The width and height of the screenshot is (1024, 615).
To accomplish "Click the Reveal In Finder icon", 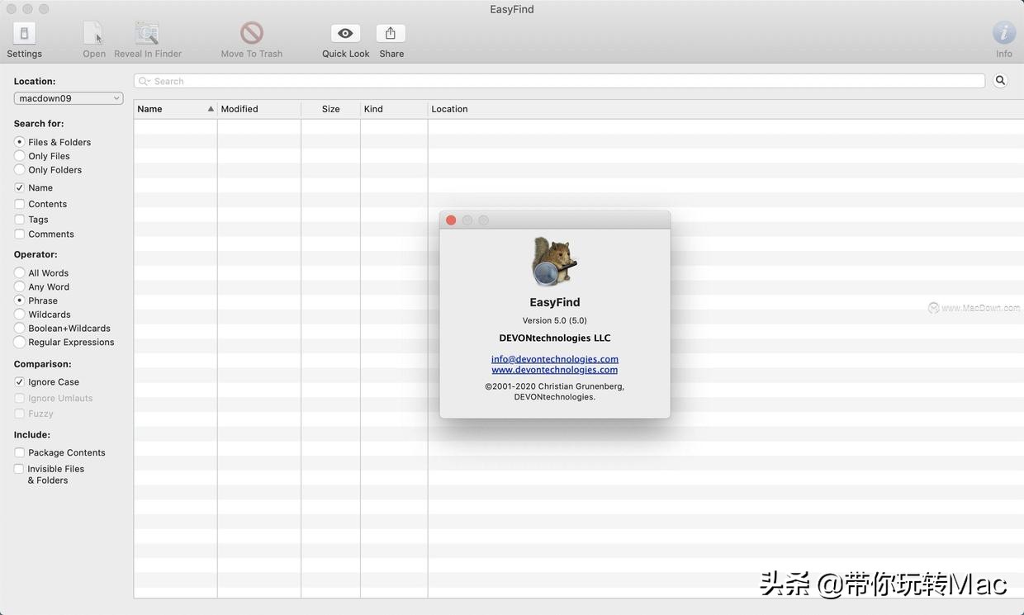I will click(x=147, y=33).
